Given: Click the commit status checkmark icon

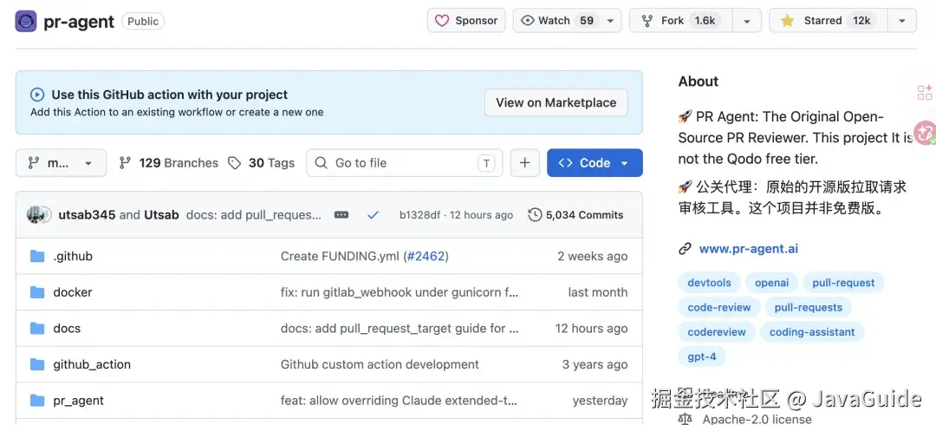Looking at the screenshot, I should pyautogui.click(x=373, y=214).
